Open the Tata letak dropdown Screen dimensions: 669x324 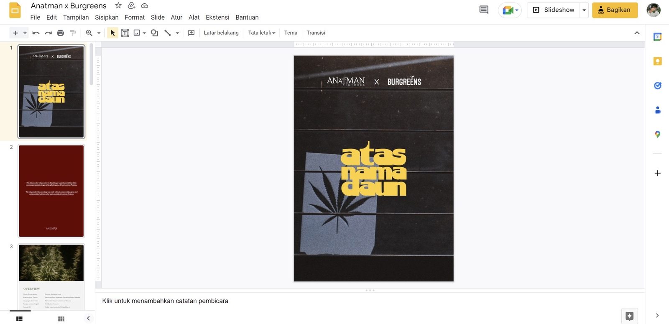click(x=262, y=33)
